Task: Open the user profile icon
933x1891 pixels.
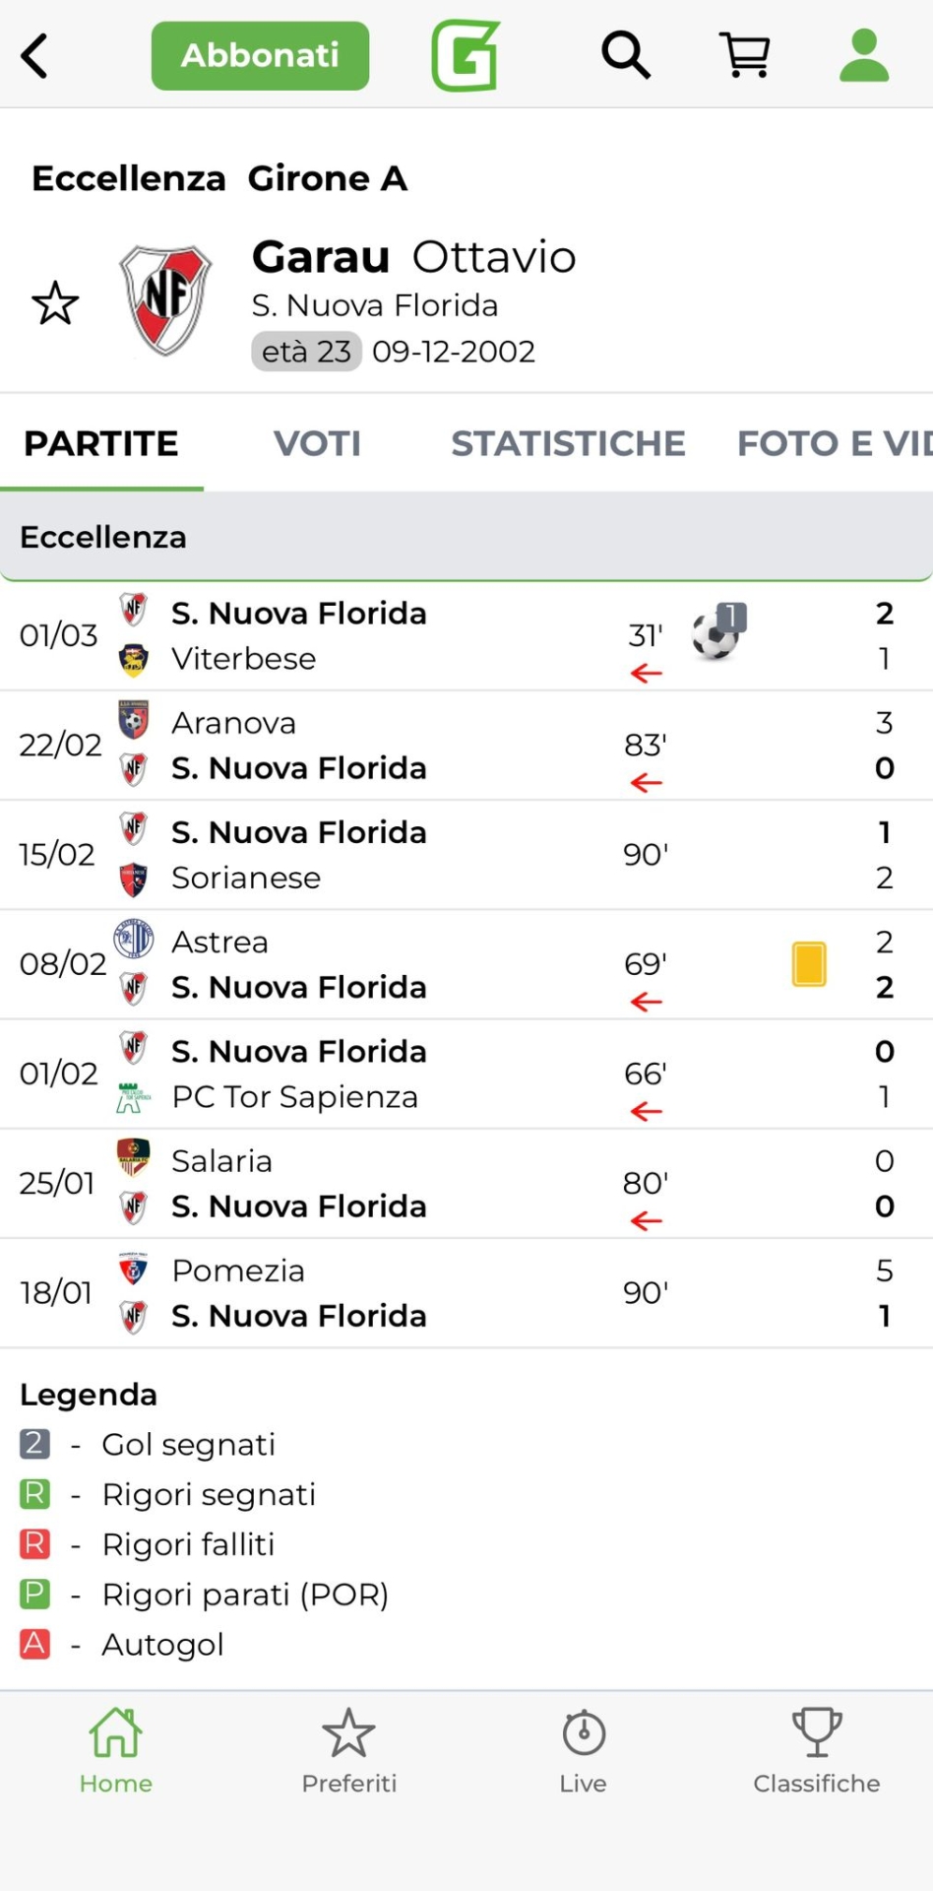Action: 864,55
